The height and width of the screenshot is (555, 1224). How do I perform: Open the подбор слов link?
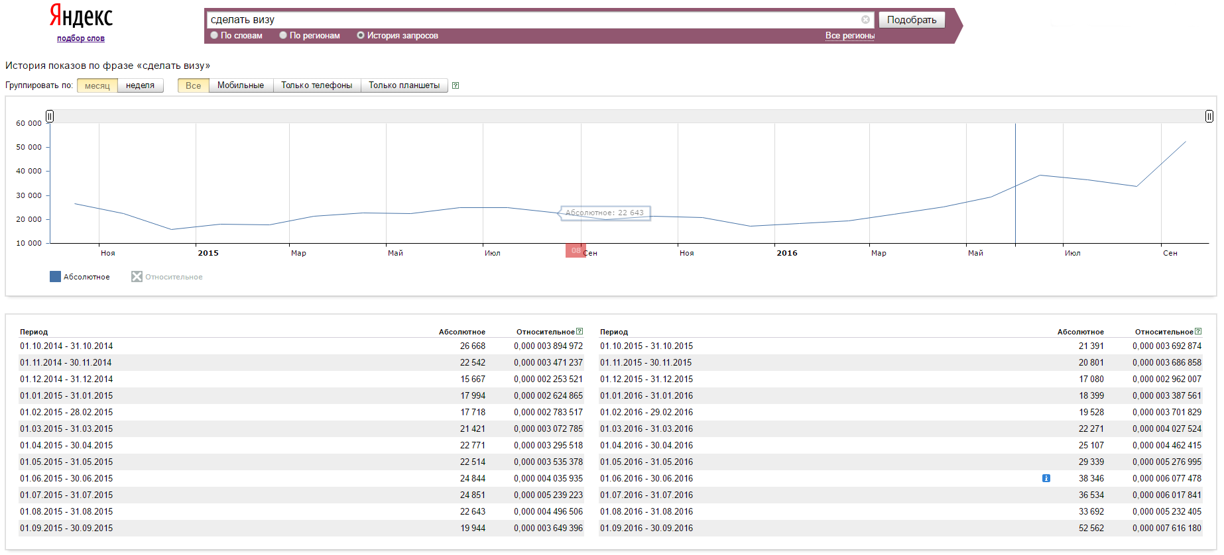point(81,38)
